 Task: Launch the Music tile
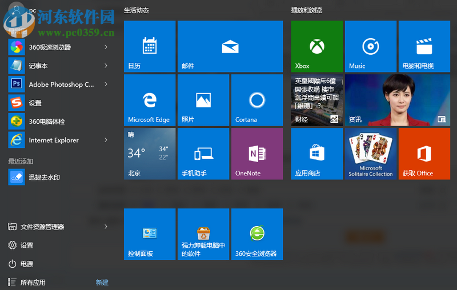pos(370,47)
